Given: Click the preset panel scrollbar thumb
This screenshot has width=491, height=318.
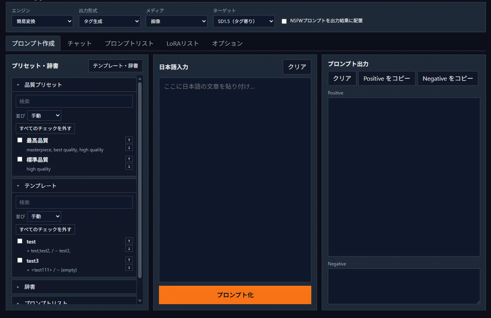Looking at the screenshot, I should pyautogui.click(x=140, y=180).
